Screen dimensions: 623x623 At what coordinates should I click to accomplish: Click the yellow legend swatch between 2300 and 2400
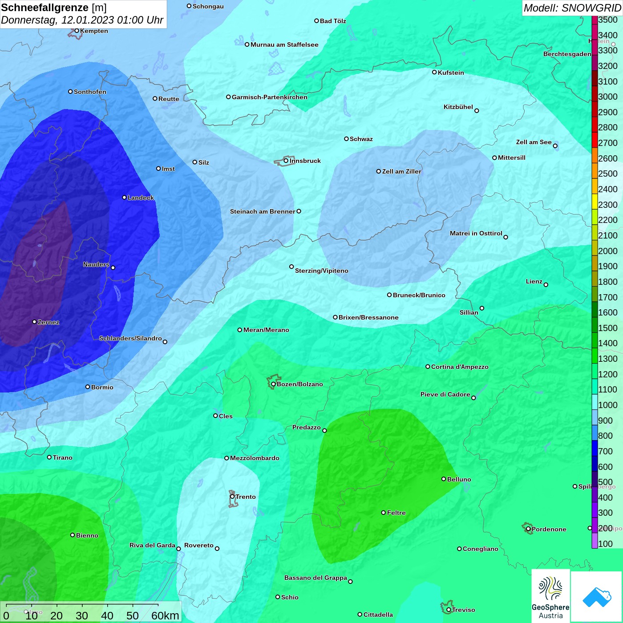(x=595, y=201)
